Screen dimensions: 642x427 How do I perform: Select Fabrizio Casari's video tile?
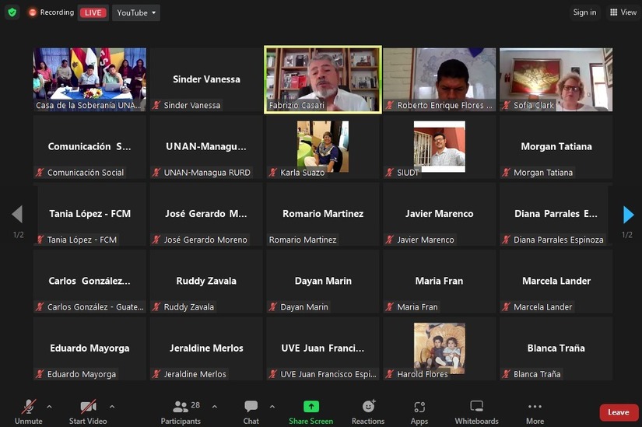pyautogui.click(x=323, y=80)
